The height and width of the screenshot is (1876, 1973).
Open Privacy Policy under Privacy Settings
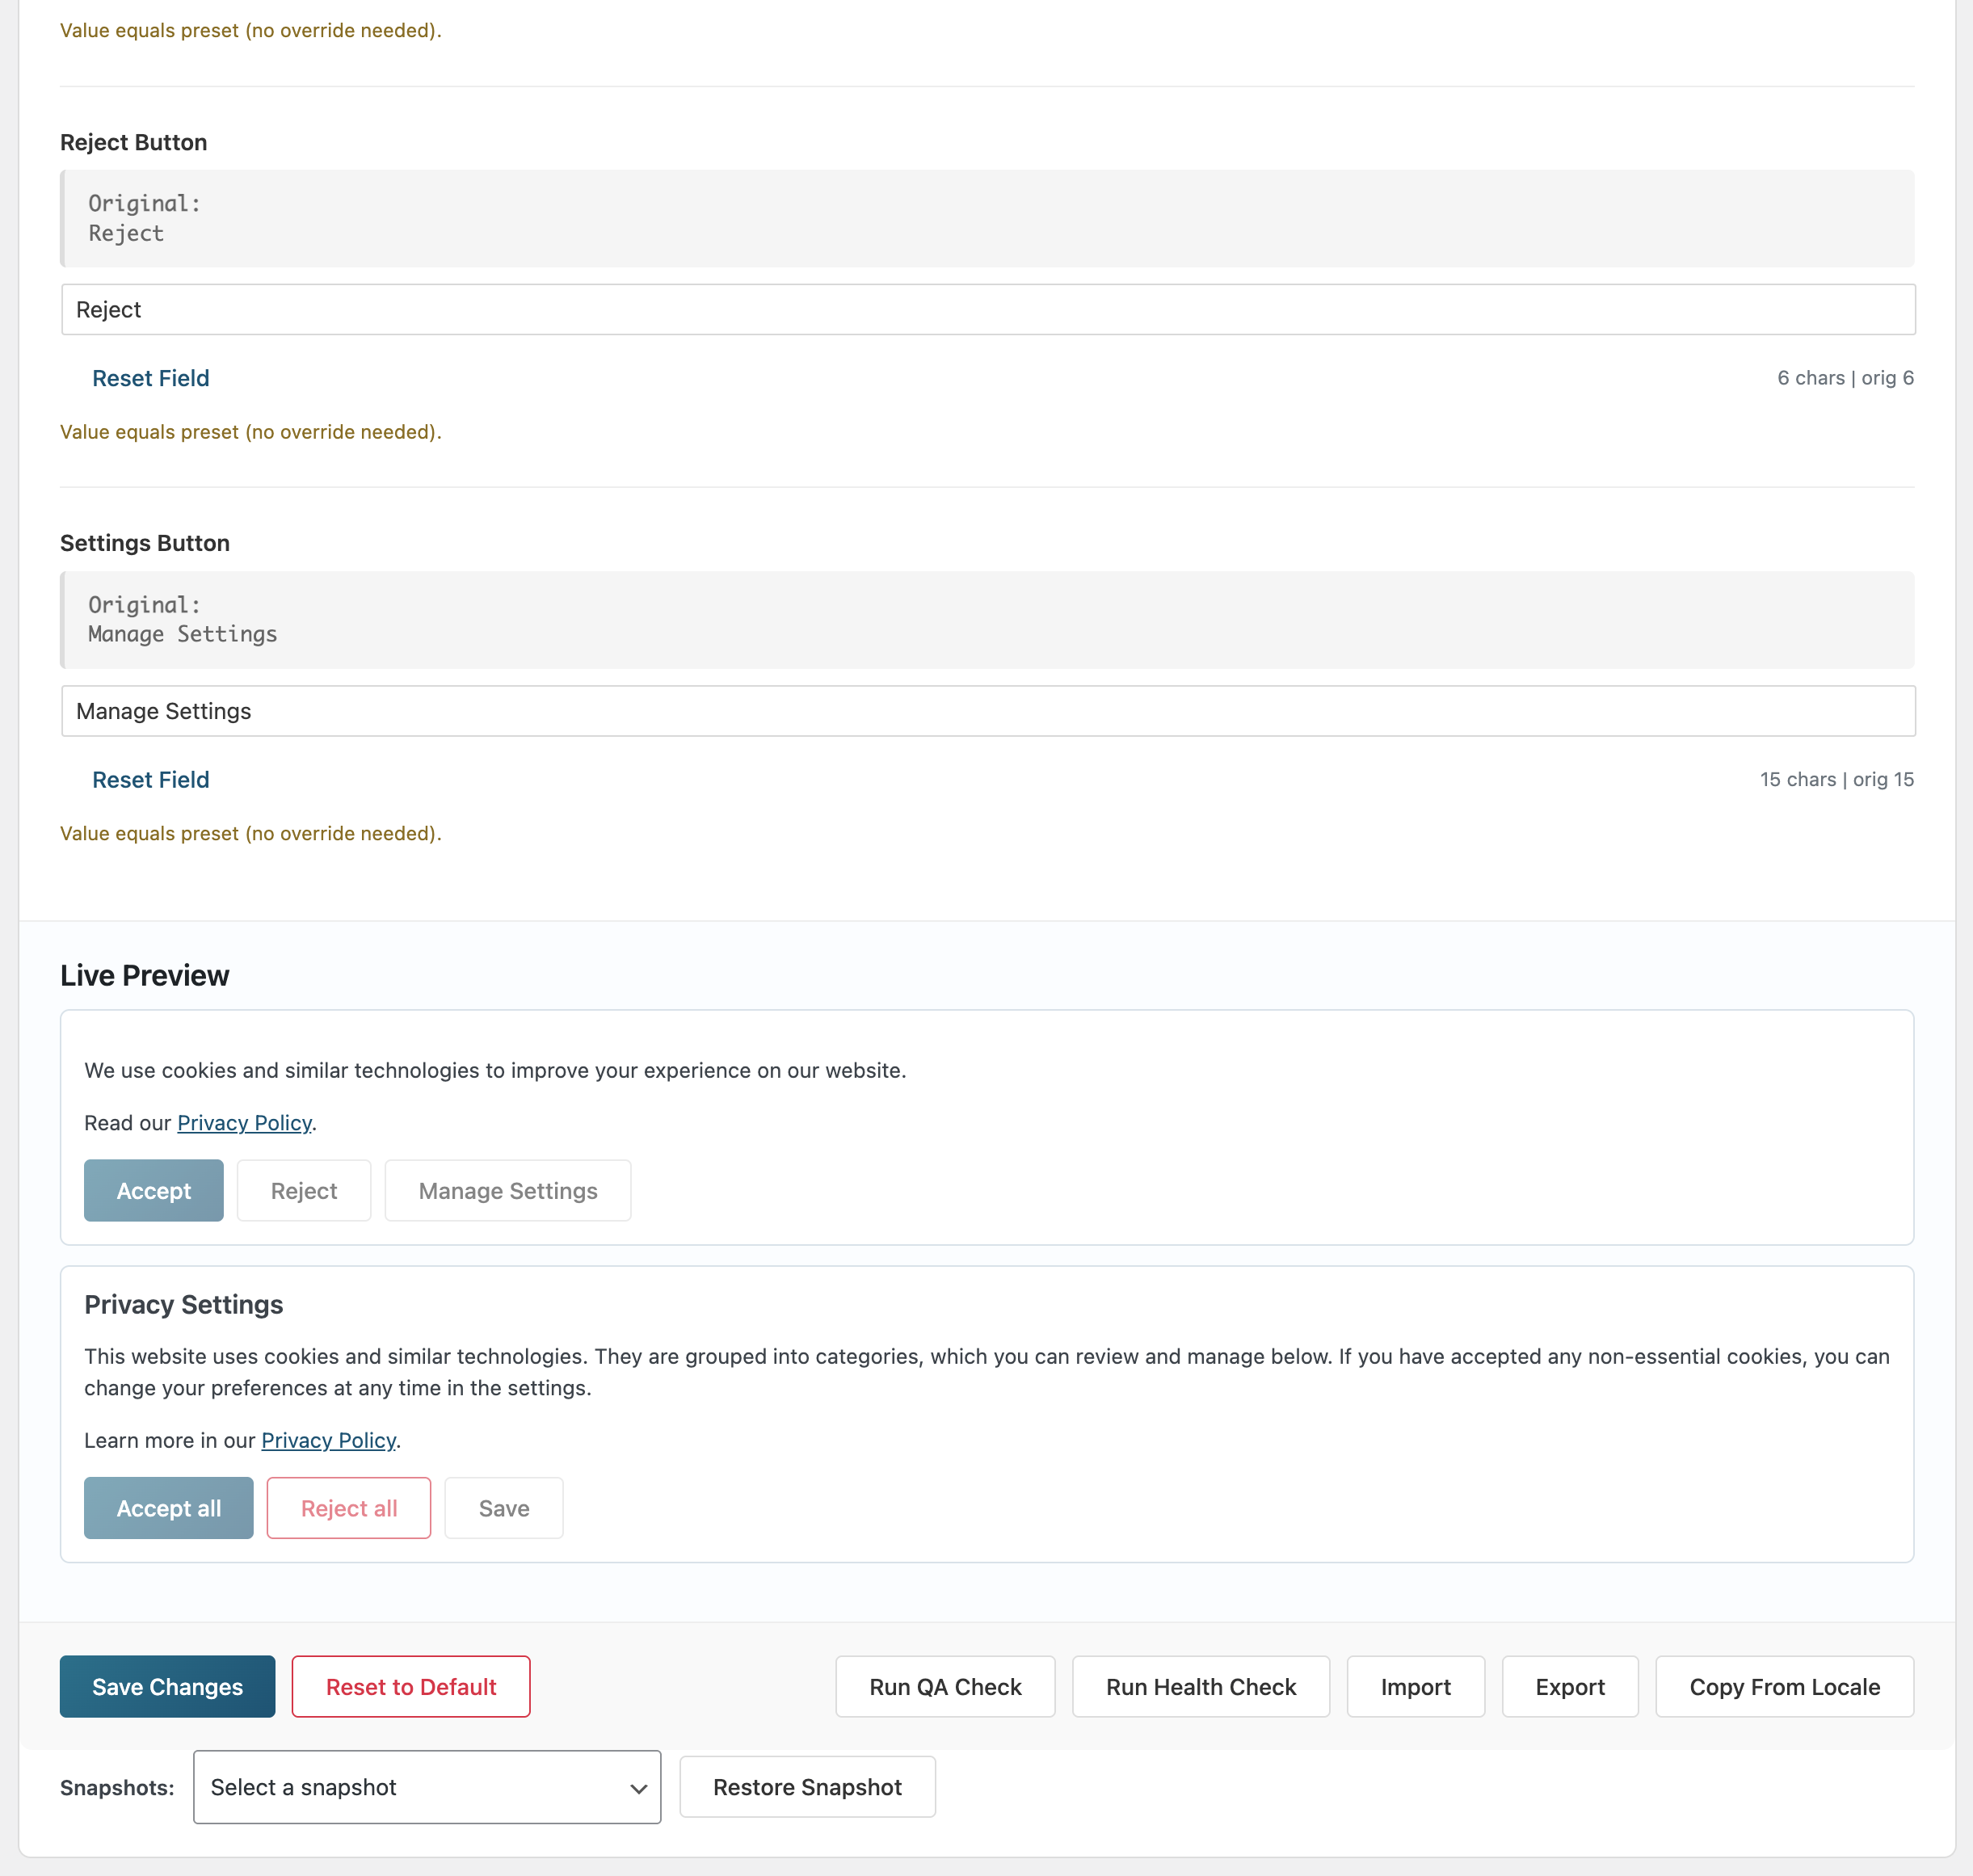click(x=328, y=1440)
